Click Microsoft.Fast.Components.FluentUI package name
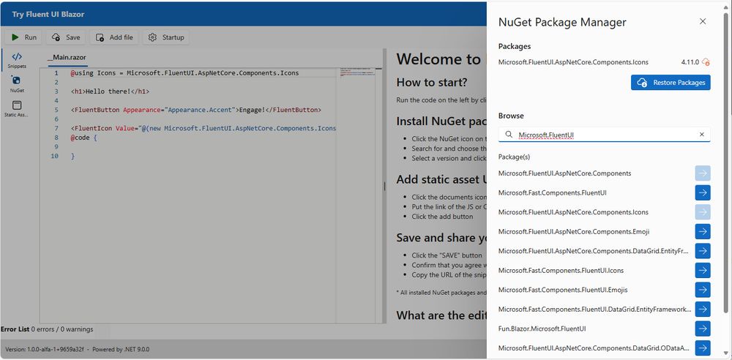 click(x=552, y=193)
